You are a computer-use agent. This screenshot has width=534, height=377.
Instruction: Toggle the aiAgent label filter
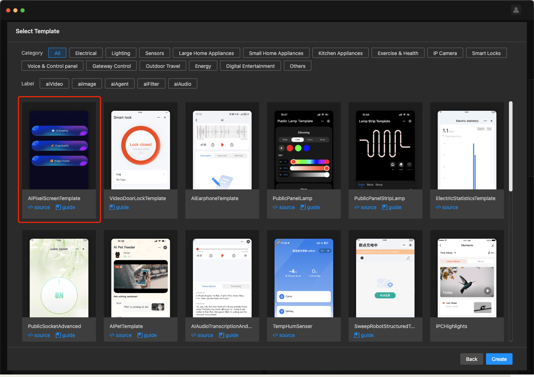[x=120, y=84]
